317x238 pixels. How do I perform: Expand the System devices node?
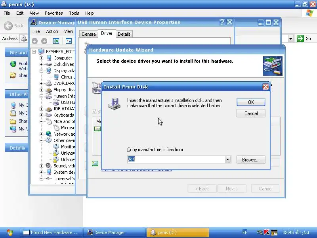pos(41,172)
